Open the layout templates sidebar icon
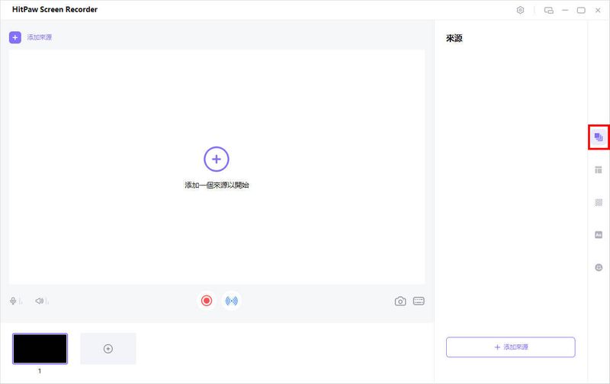 pyautogui.click(x=599, y=169)
